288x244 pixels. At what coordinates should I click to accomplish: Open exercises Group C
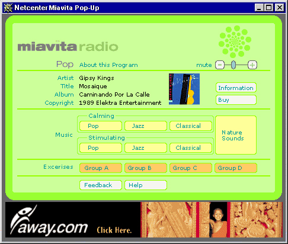(x=191, y=168)
